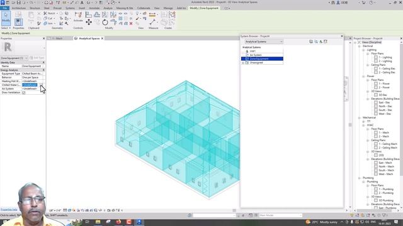
Task: Click the Edit Type button
Action: click(37, 58)
